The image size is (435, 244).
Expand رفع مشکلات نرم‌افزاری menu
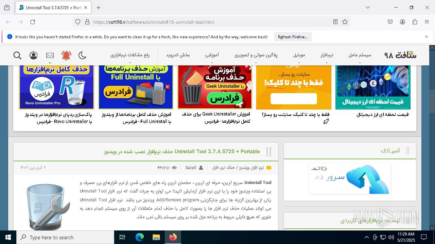tap(130, 55)
